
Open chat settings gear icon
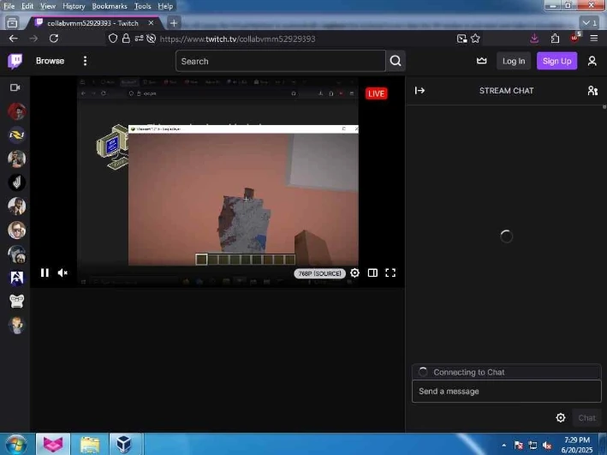click(560, 417)
